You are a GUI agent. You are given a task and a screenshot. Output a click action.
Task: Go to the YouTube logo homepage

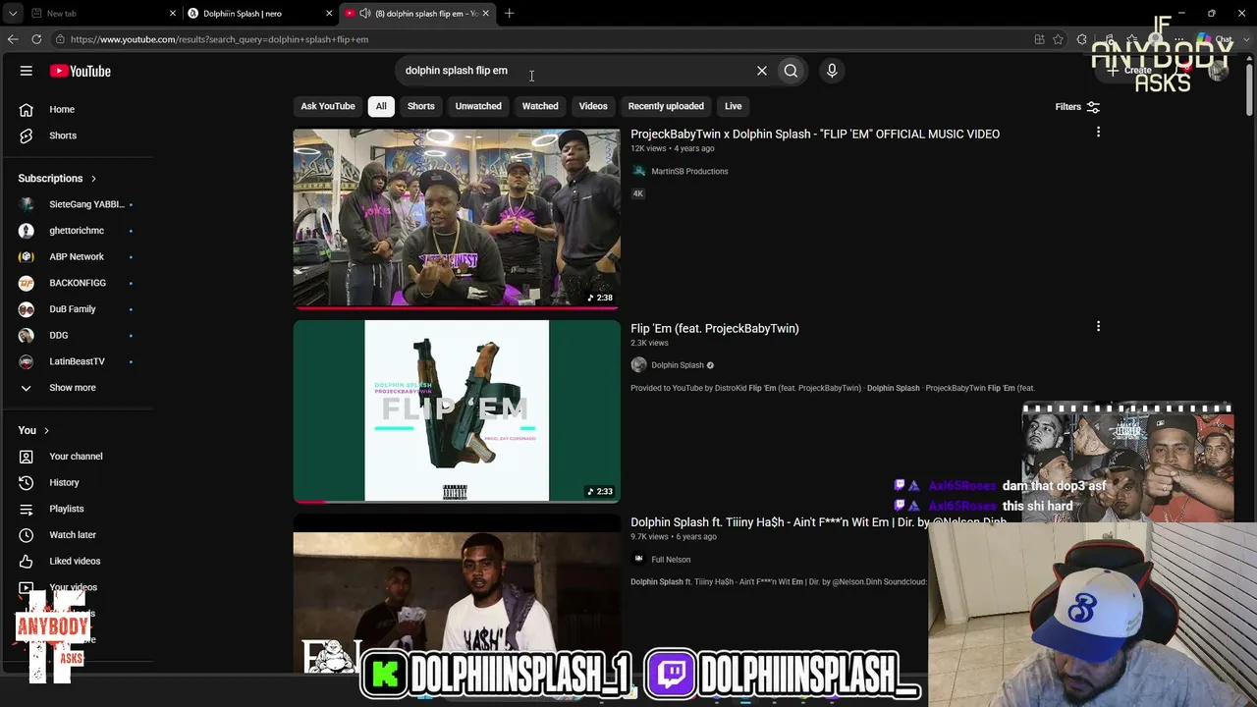[81, 71]
